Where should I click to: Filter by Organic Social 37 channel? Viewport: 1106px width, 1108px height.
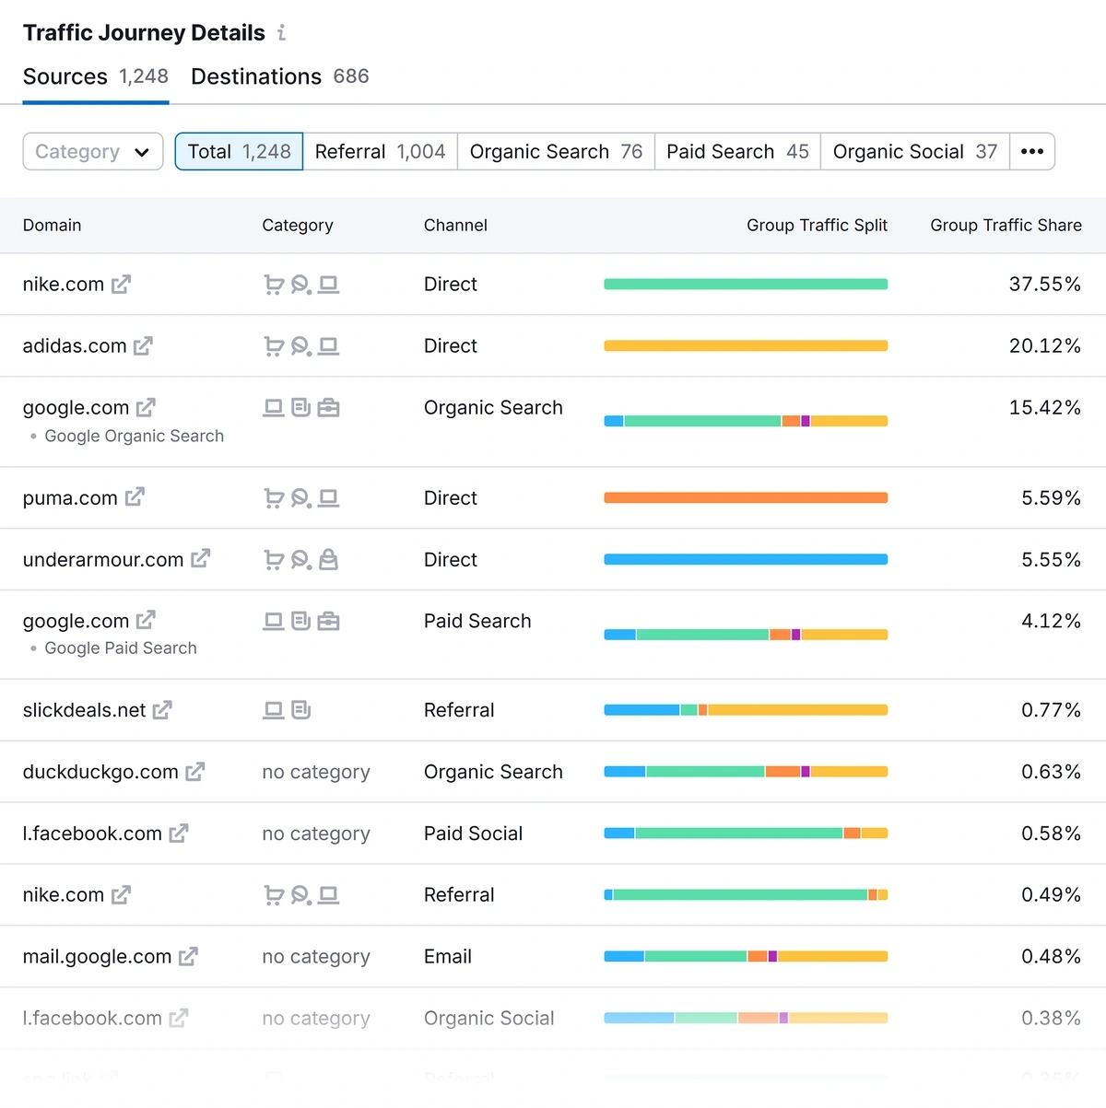click(x=915, y=152)
